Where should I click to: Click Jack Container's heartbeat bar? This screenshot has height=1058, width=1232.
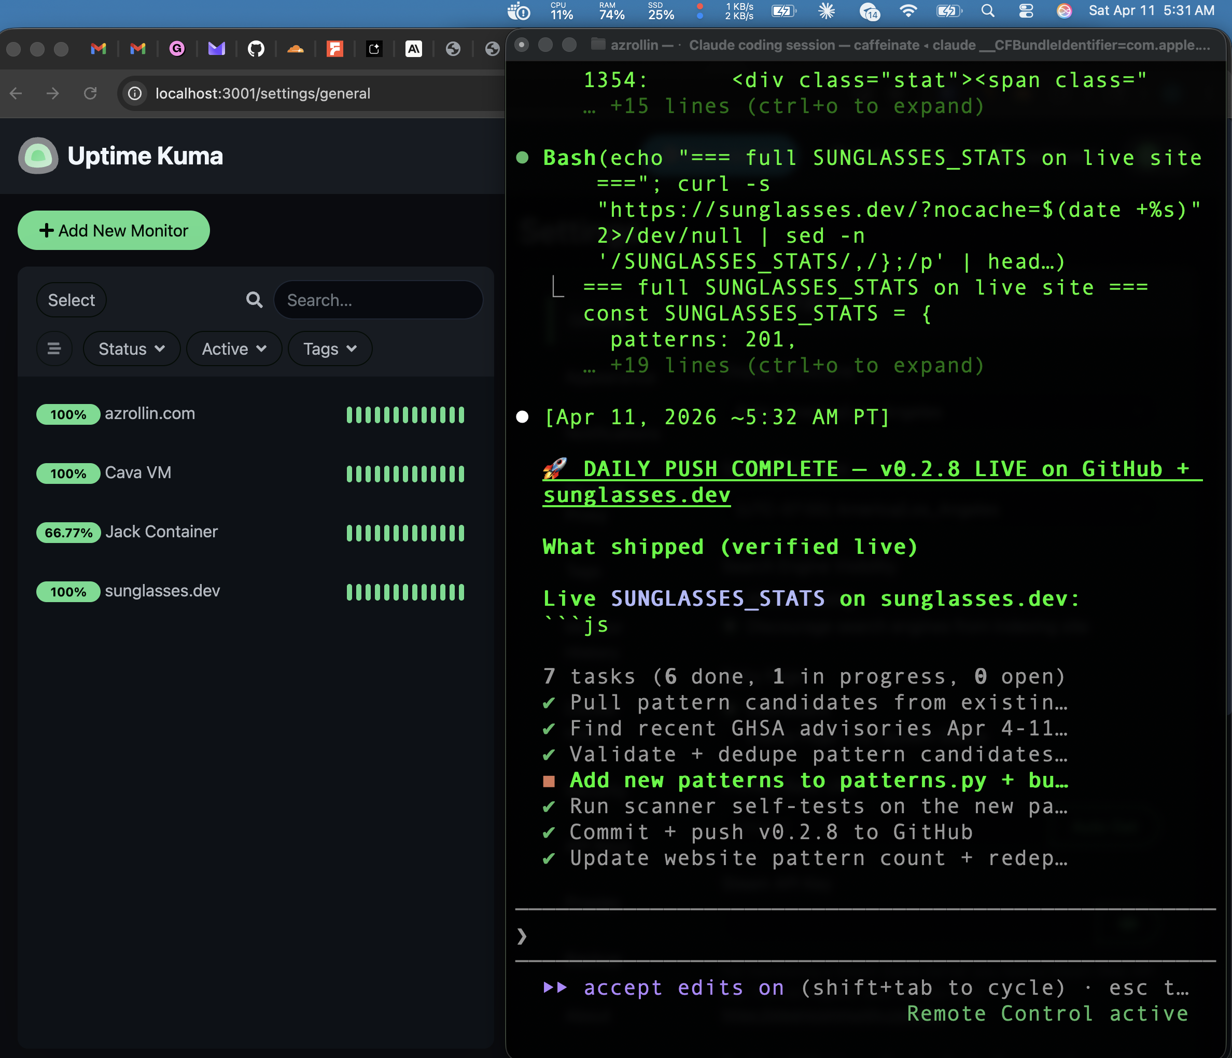(405, 533)
